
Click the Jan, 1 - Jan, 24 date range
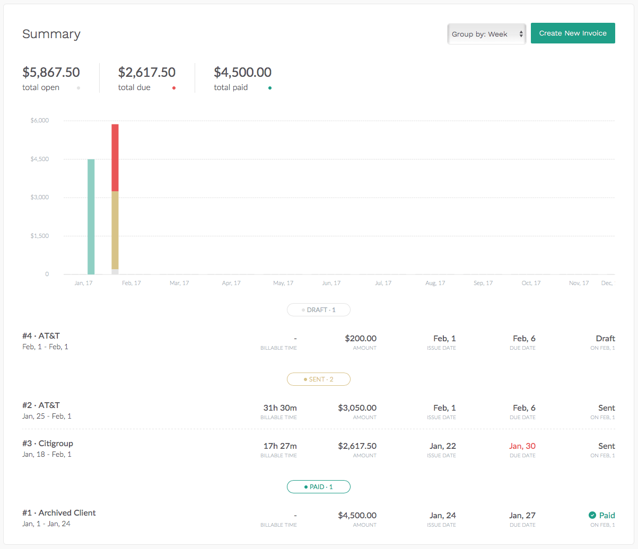46,524
